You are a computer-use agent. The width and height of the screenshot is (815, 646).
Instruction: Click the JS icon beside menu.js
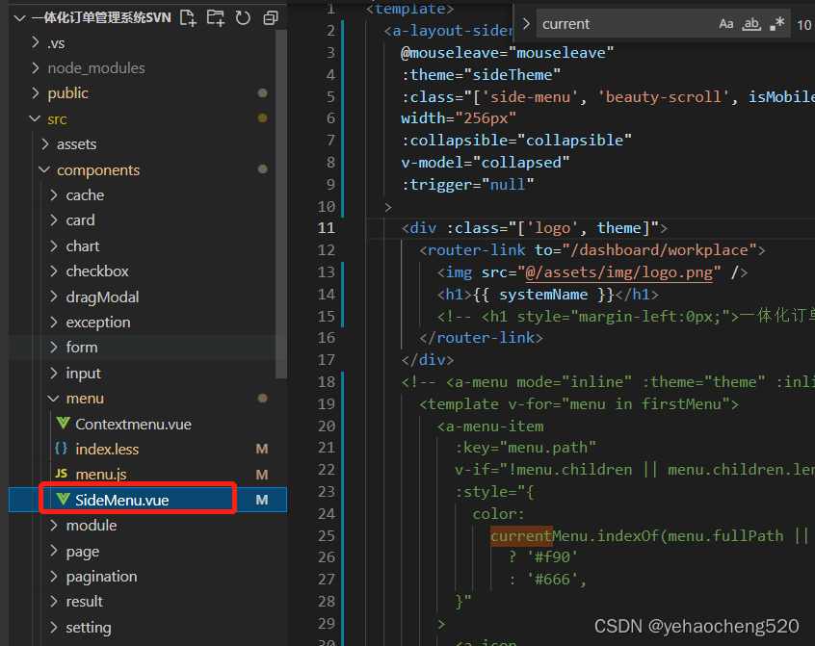point(62,474)
